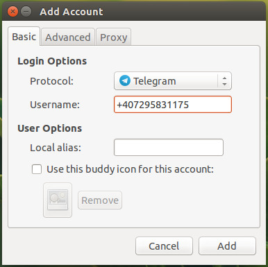Click the Local alias text field
The image size is (268, 267).
169,147
